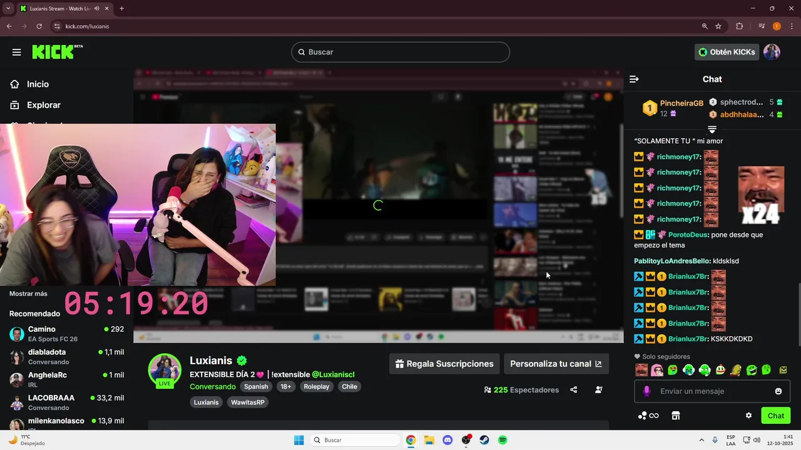Open diabladota recommended channel
Image resolution: width=801 pixels, height=450 pixels.
pyautogui.click(x=66, y=357)
